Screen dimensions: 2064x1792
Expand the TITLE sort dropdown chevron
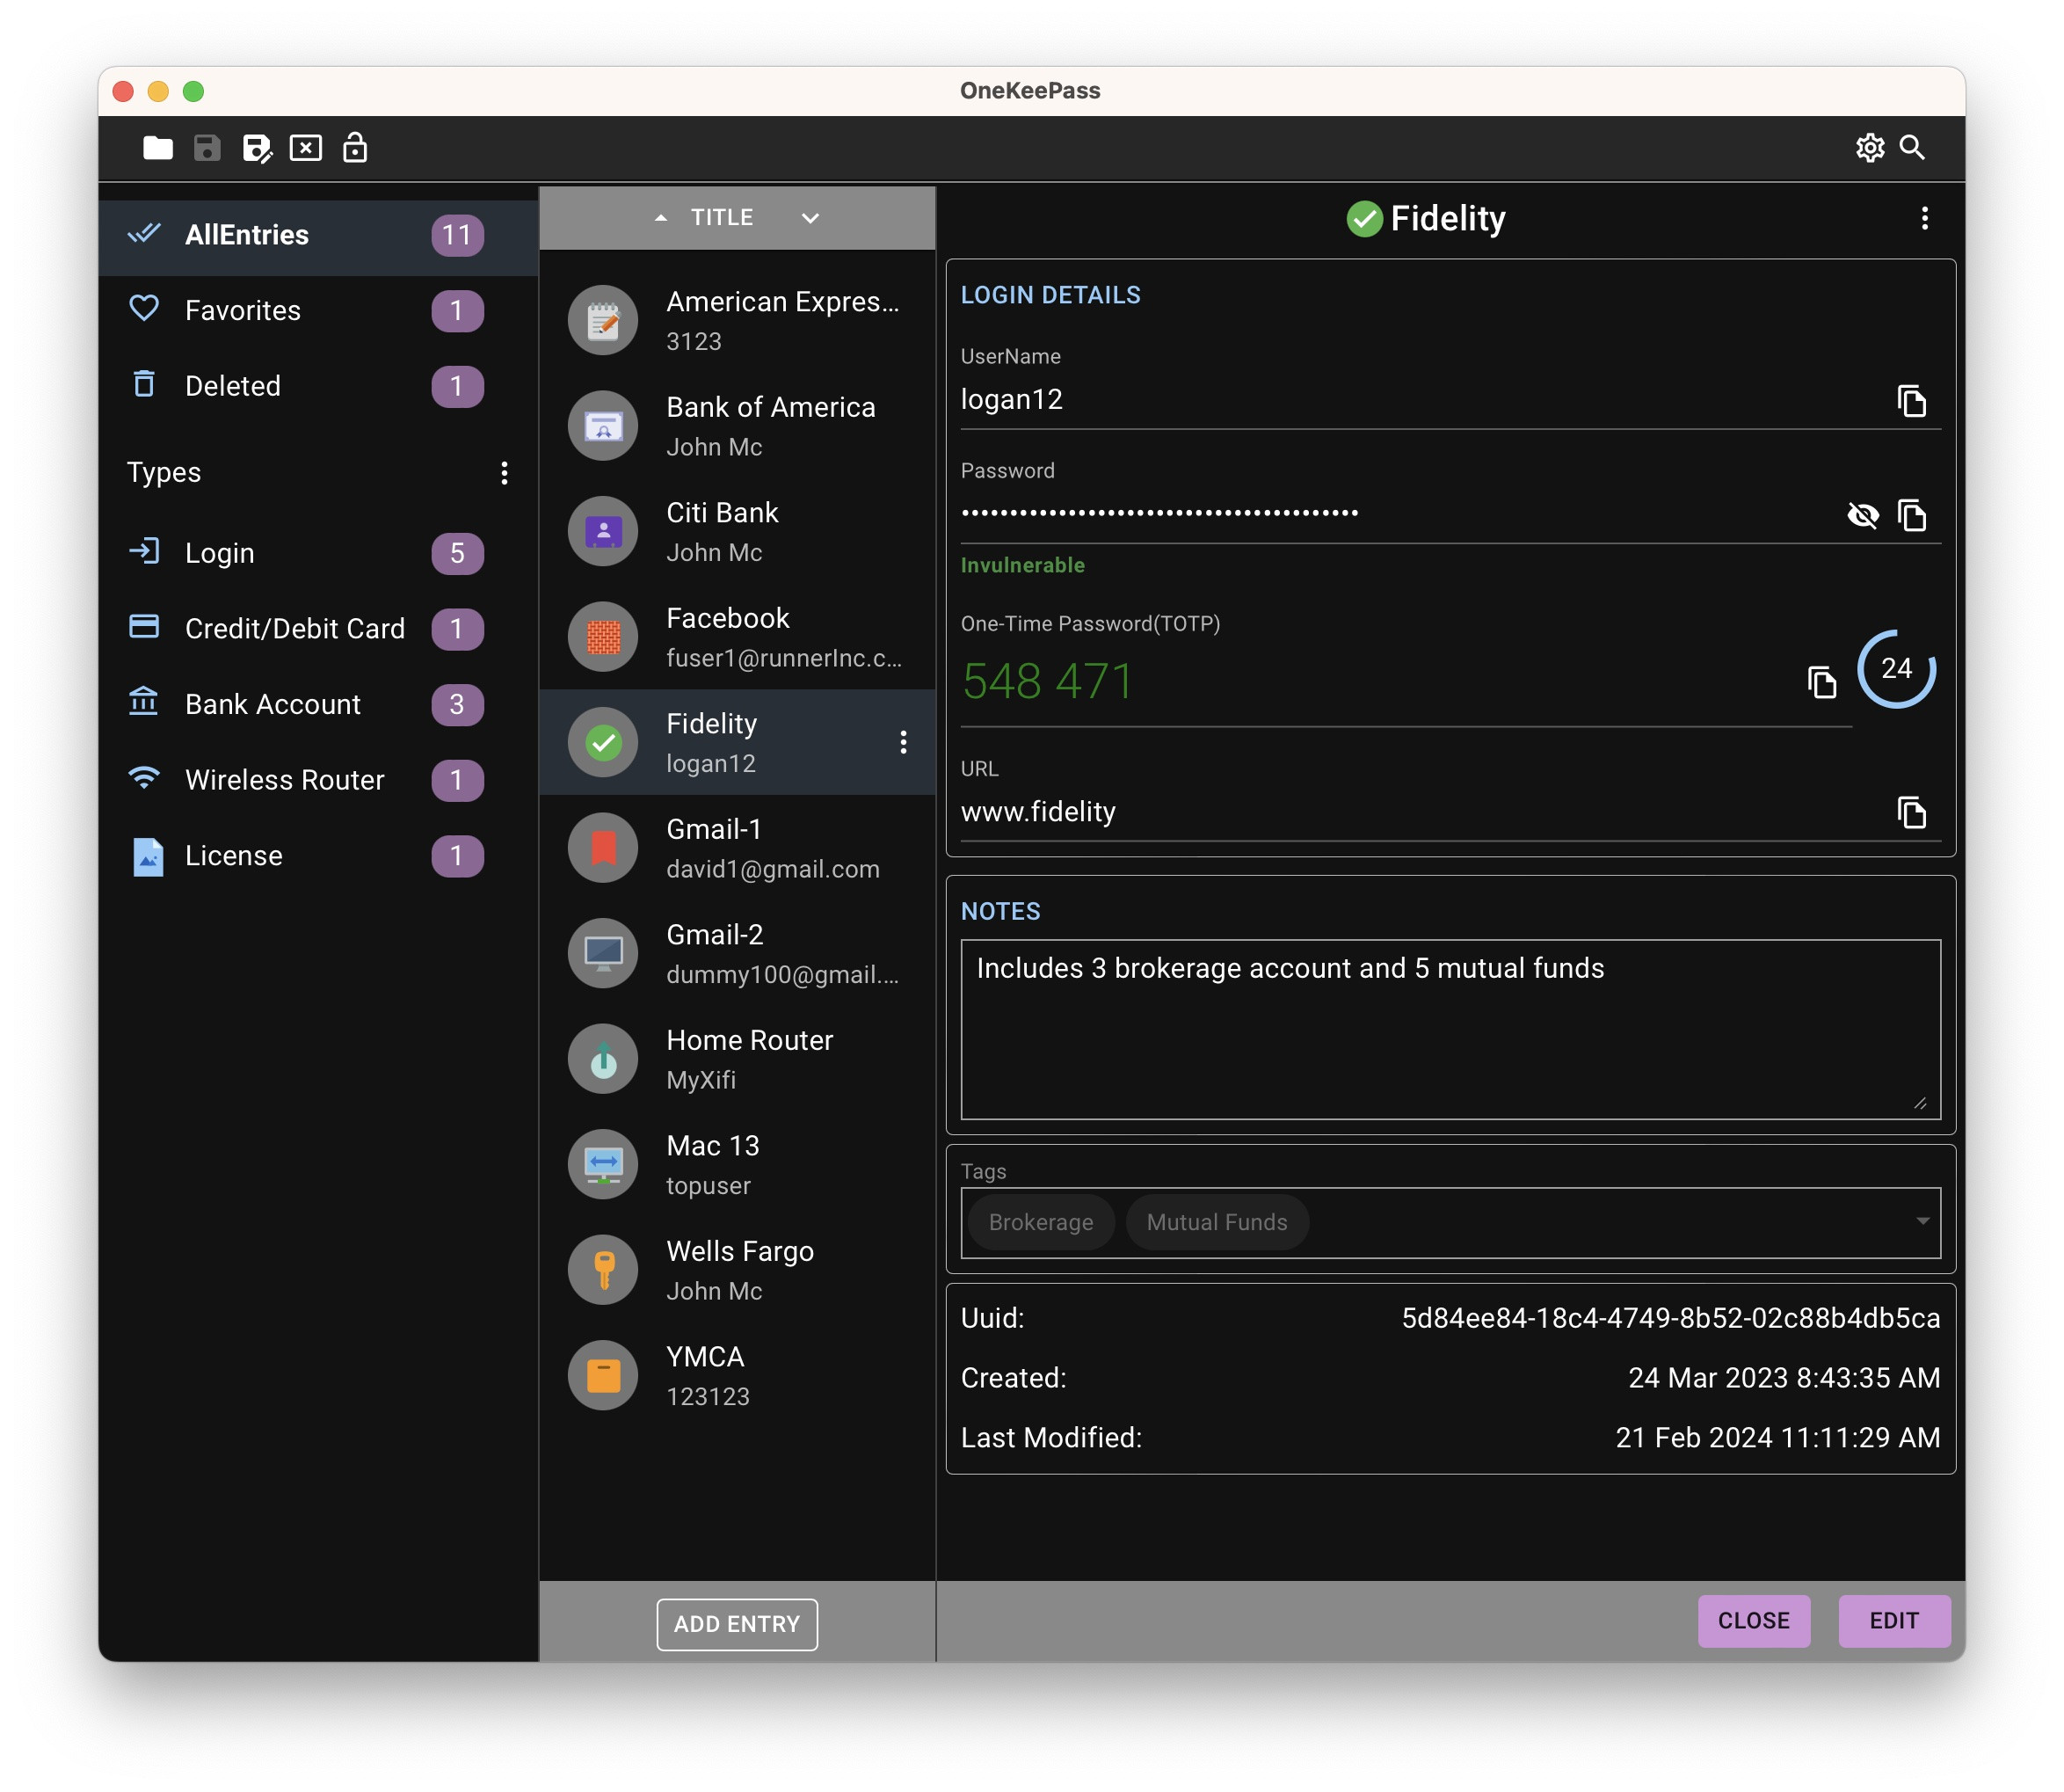(810, 217)
